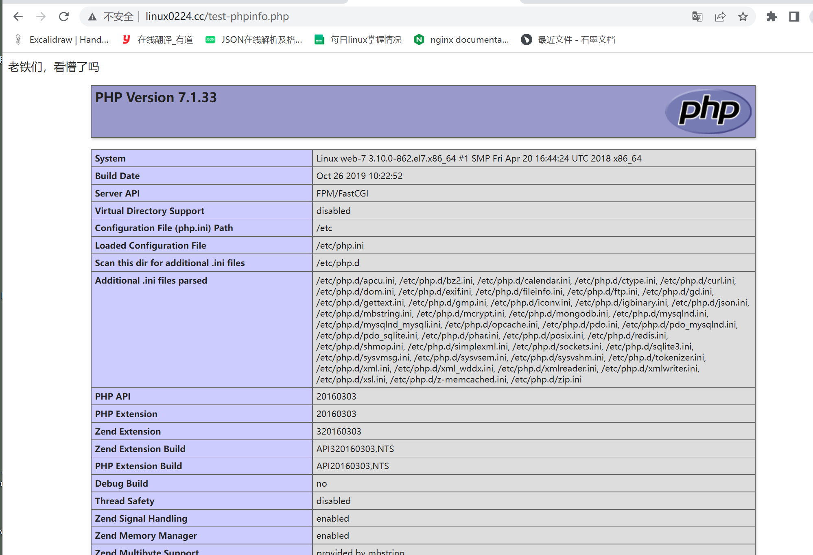Click the browser back arrow
This screenshot has height=555, width=813.
click(x=18, y=17)
